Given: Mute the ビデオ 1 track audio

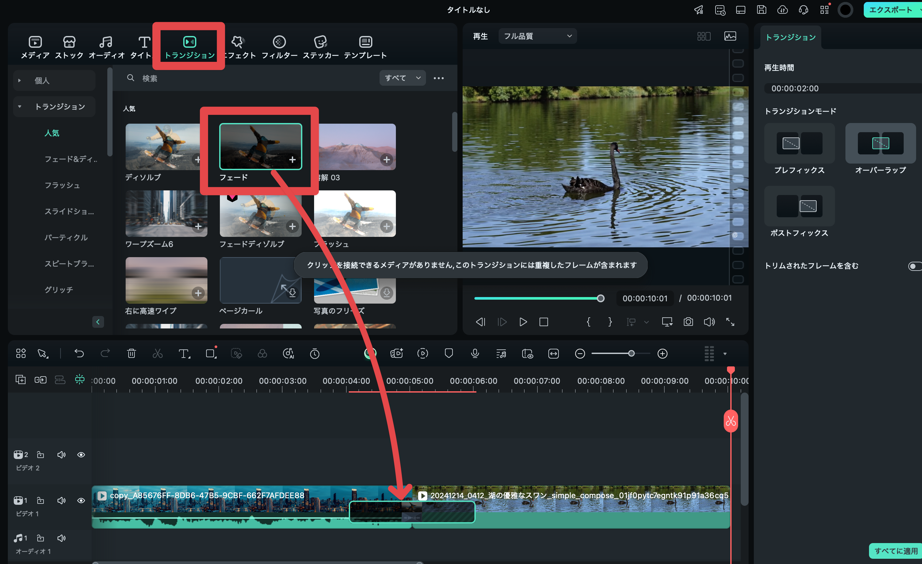Looking at the screenshot, I should (62, 501).
